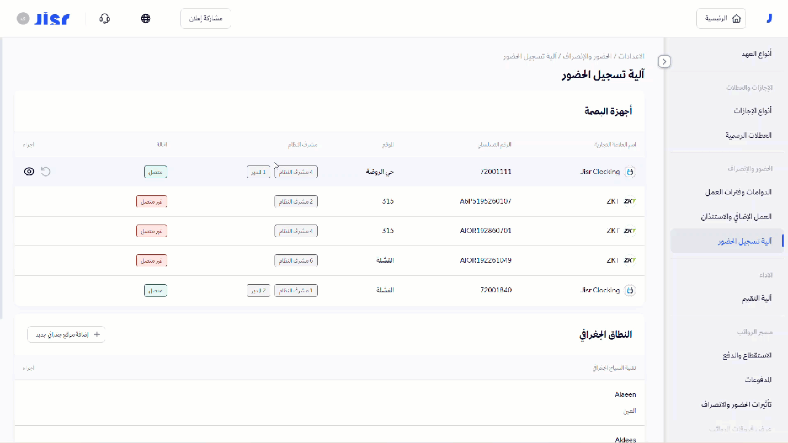Open الرئيسية home menu button
The height and width of the screenshot is (443, 788).
tap(721, 18)
